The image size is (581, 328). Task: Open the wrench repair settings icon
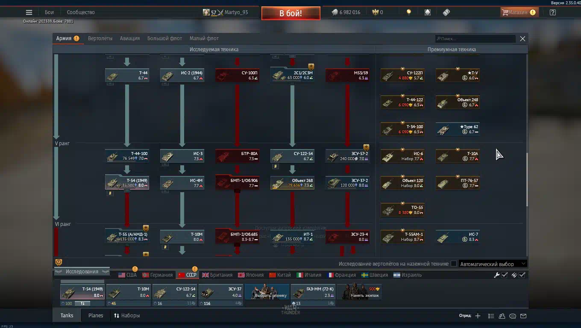tap(496, 275)
